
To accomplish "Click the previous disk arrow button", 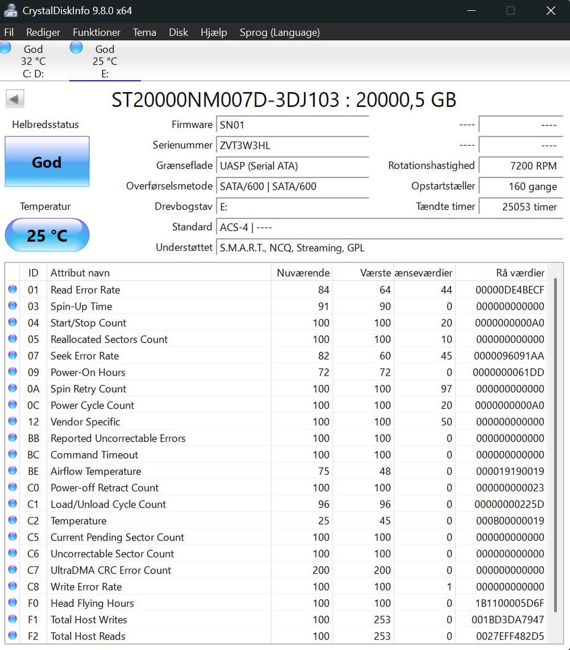I will click(15, 99).
